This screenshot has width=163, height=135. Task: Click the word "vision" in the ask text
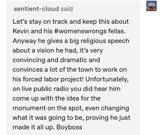[x=45, y=50]
